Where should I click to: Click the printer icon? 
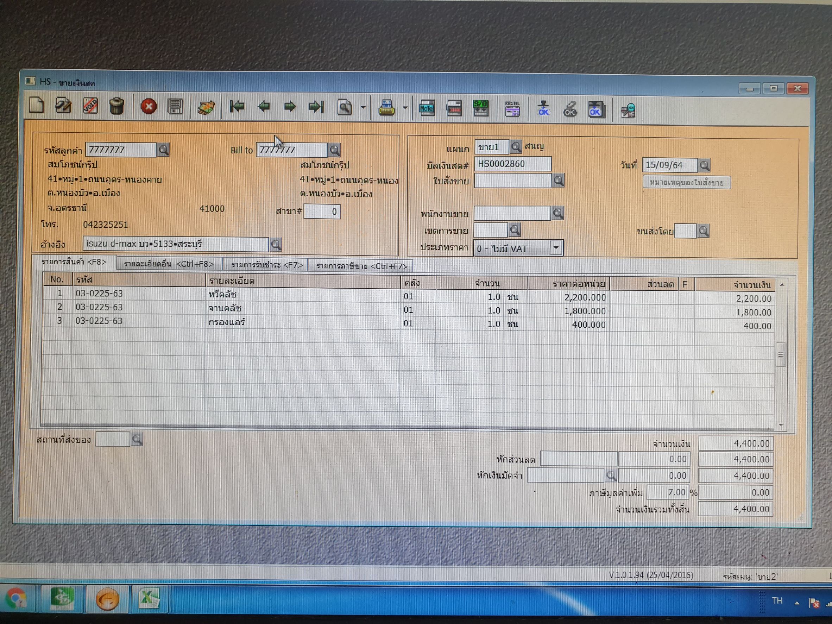coord(386,108)
